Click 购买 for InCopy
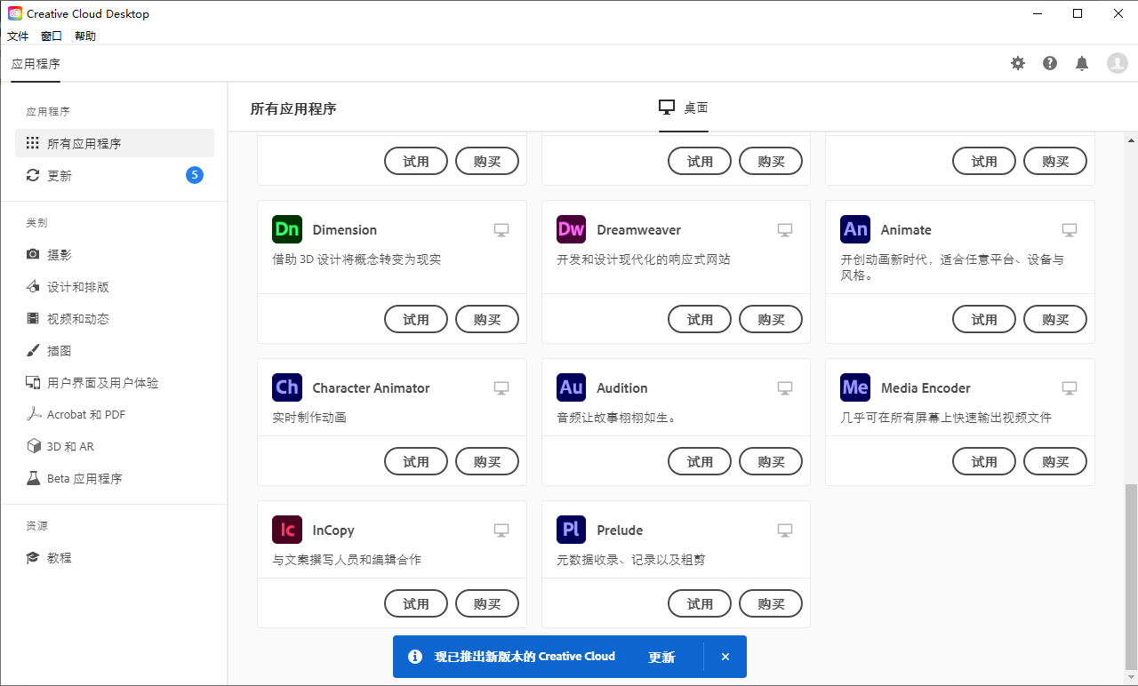The width and height of the screenshot is (1138, 686). 487,603
